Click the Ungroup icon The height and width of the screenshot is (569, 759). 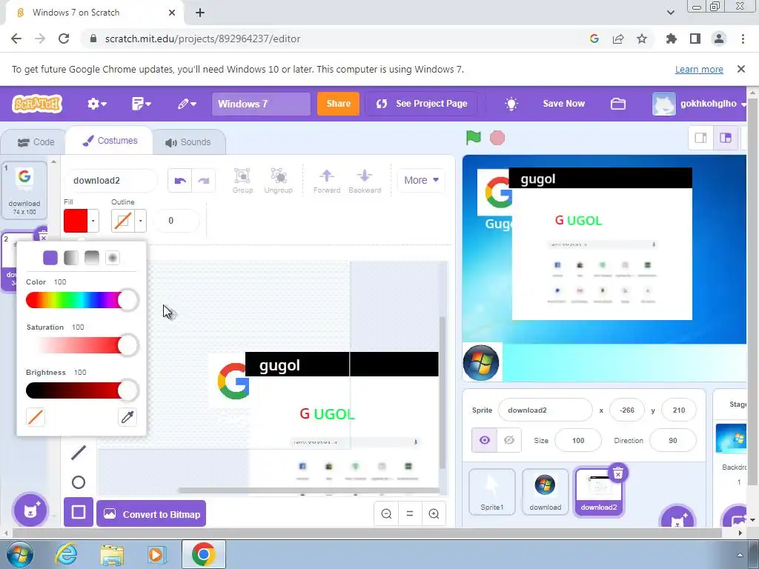(279, 181)
